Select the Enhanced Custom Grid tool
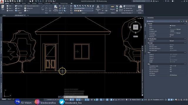This screenshot has width=188, height=105. [32, 6]
